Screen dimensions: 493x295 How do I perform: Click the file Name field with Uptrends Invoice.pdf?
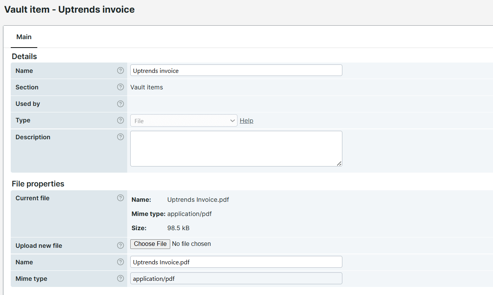pyautogui.click(x=236, y=262)
